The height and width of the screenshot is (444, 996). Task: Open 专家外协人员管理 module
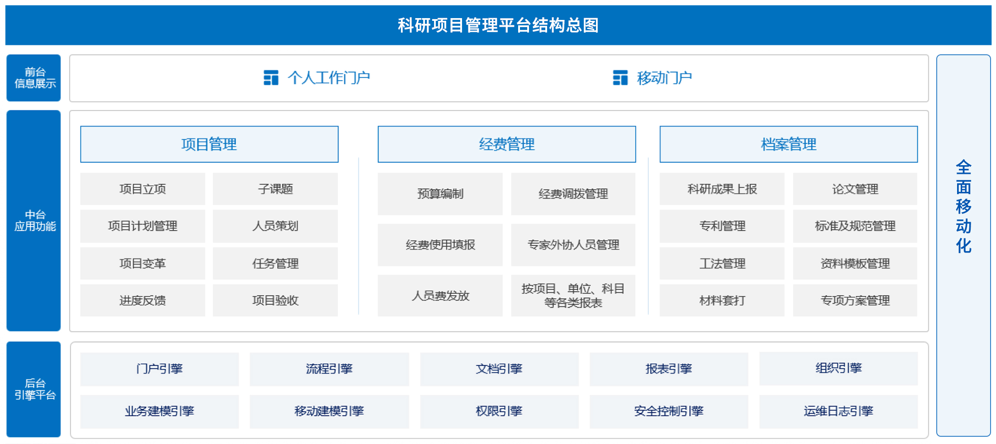573,245
